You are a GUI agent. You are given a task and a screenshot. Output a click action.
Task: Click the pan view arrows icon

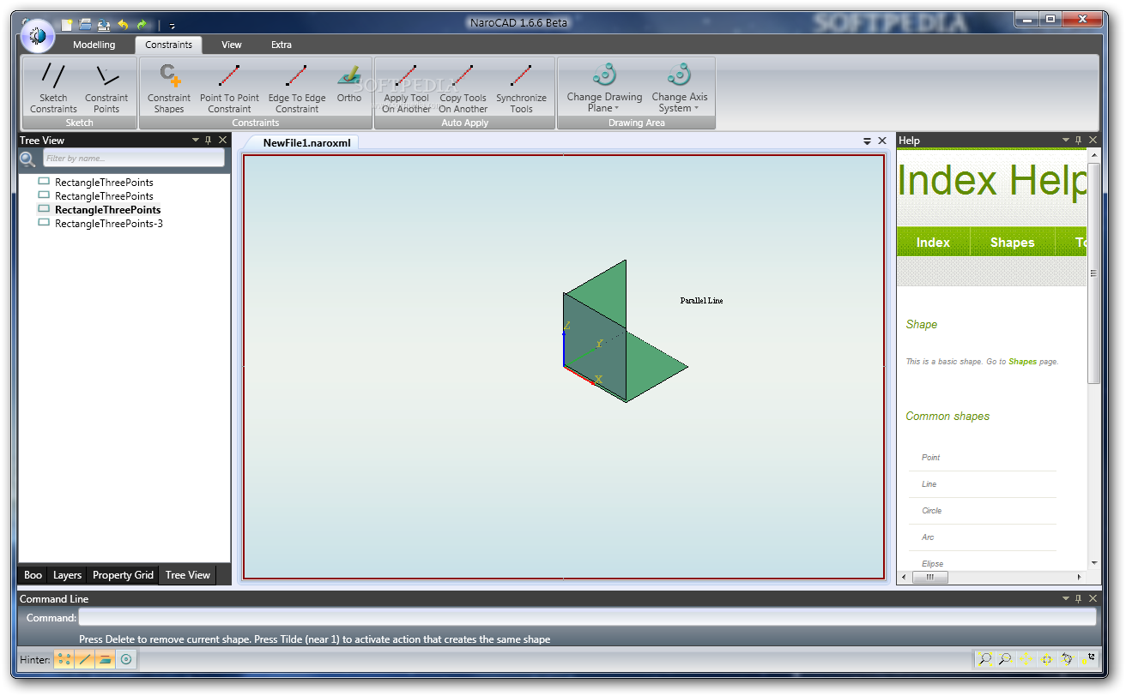1026,659
